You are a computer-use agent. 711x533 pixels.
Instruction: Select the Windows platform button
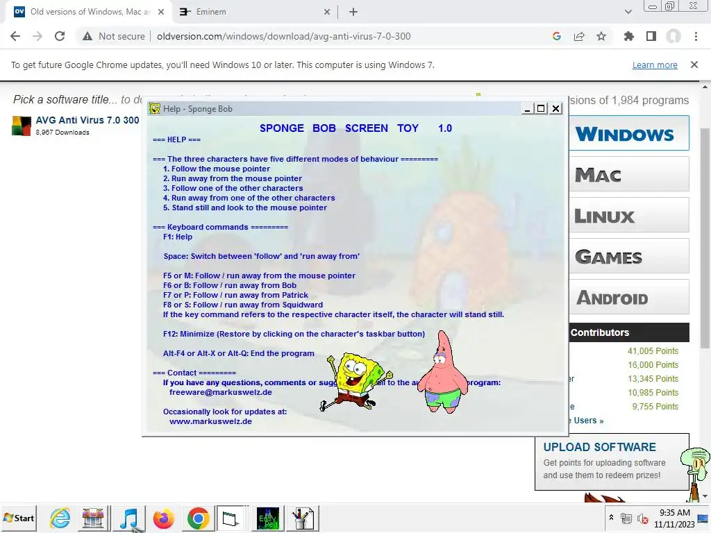point(629,133)
